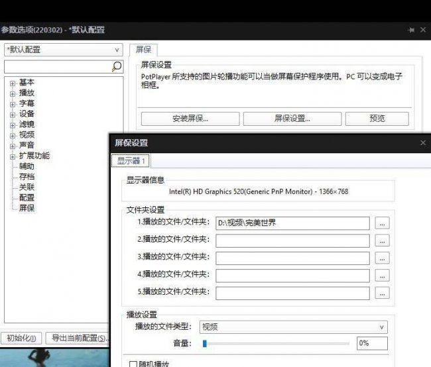Click the settings search box
431x367 pixels.
(58, 66)
